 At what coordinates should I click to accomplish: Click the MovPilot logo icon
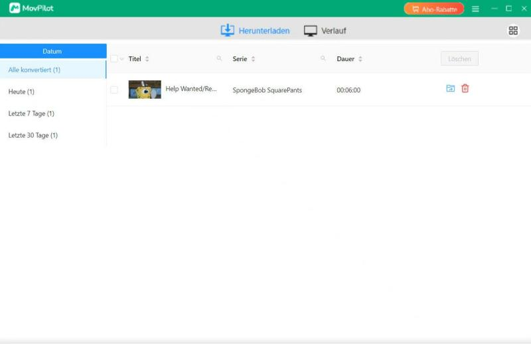15,8
